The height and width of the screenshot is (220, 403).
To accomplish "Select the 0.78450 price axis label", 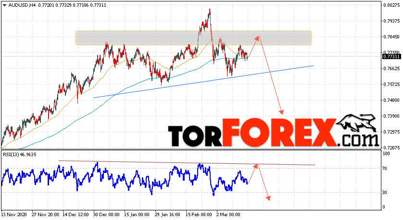I will point(391,37).
